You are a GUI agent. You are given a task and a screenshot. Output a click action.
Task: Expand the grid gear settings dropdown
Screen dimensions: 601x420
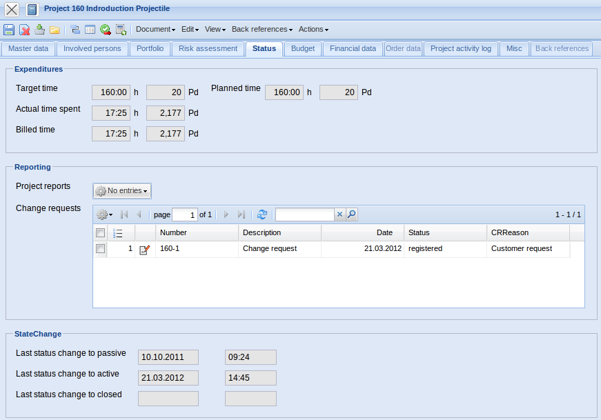pos(104,215)
